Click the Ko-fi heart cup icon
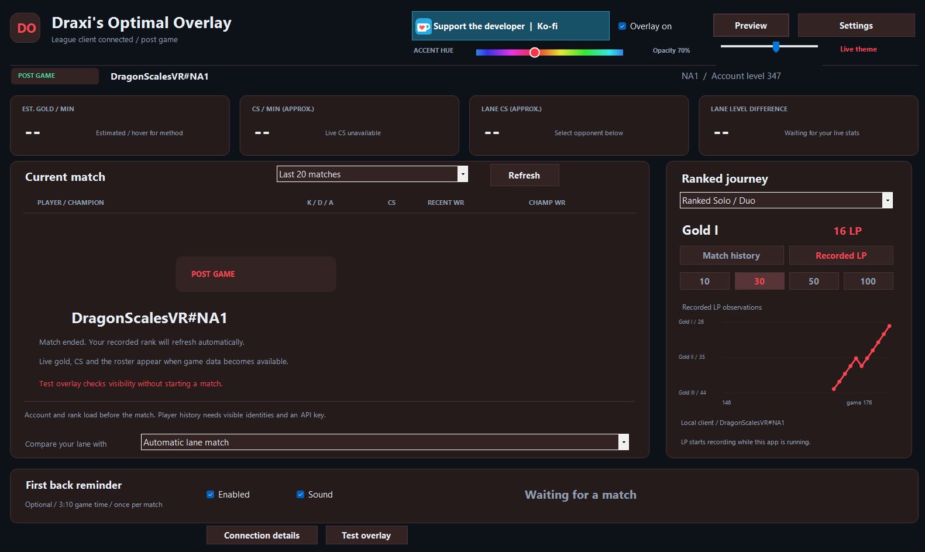The height and width of the screenshot is (552, 925). (423, 26)
